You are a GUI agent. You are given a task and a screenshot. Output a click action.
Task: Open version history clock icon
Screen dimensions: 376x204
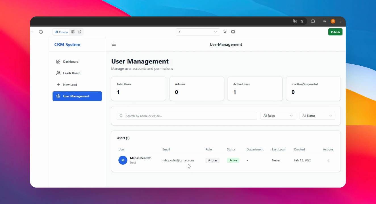coord(41,32)
